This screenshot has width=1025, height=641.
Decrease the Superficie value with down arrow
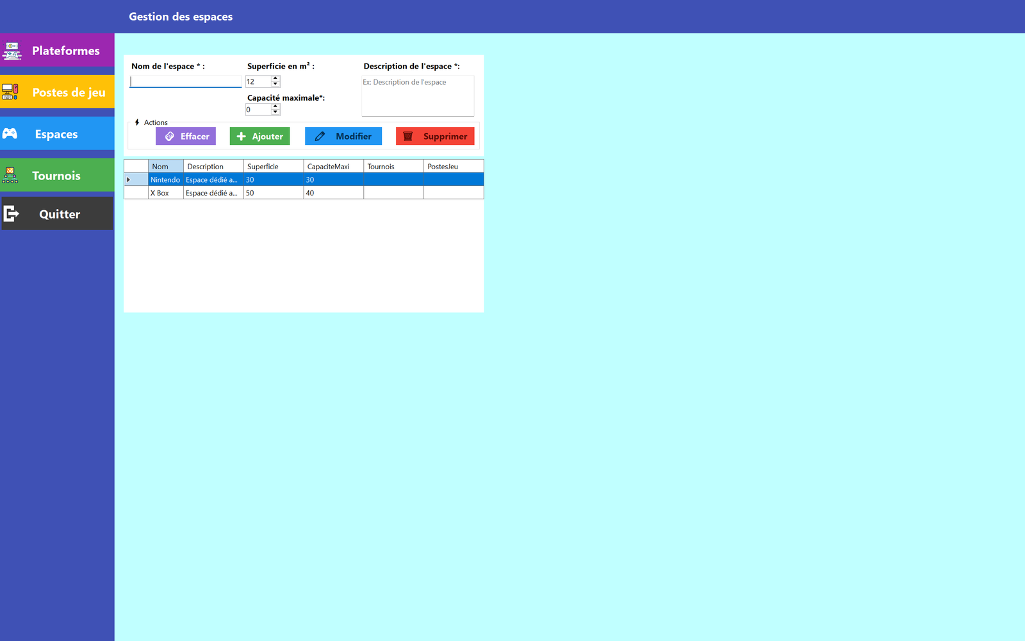point(275,84)
